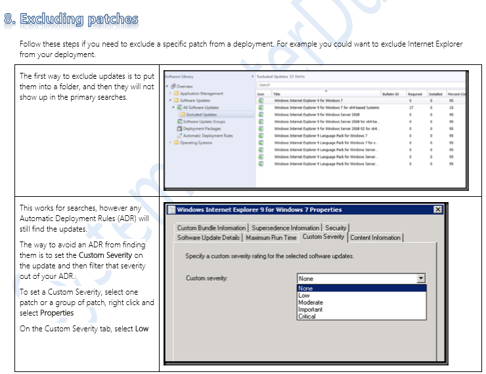Viewport: 486px width, 374px height.
Task: Sort by the Required column header
Action: click(x=416, y=94)
